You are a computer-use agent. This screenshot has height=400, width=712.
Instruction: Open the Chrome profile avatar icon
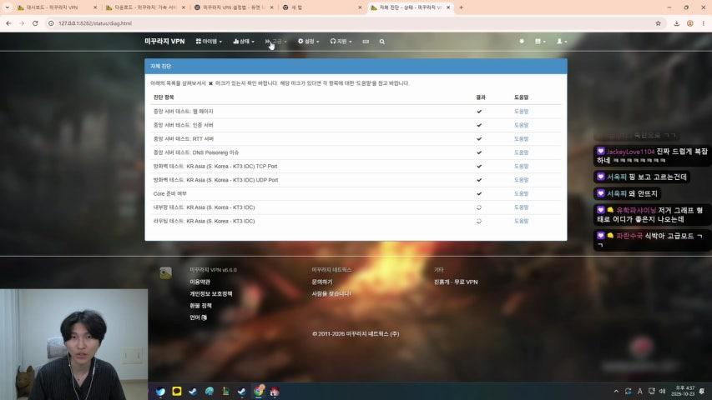(690, 23)
